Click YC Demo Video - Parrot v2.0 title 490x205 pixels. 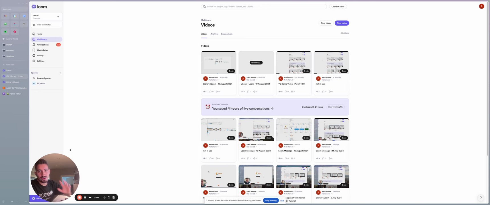pyautogui.click(x=291, y=84)
